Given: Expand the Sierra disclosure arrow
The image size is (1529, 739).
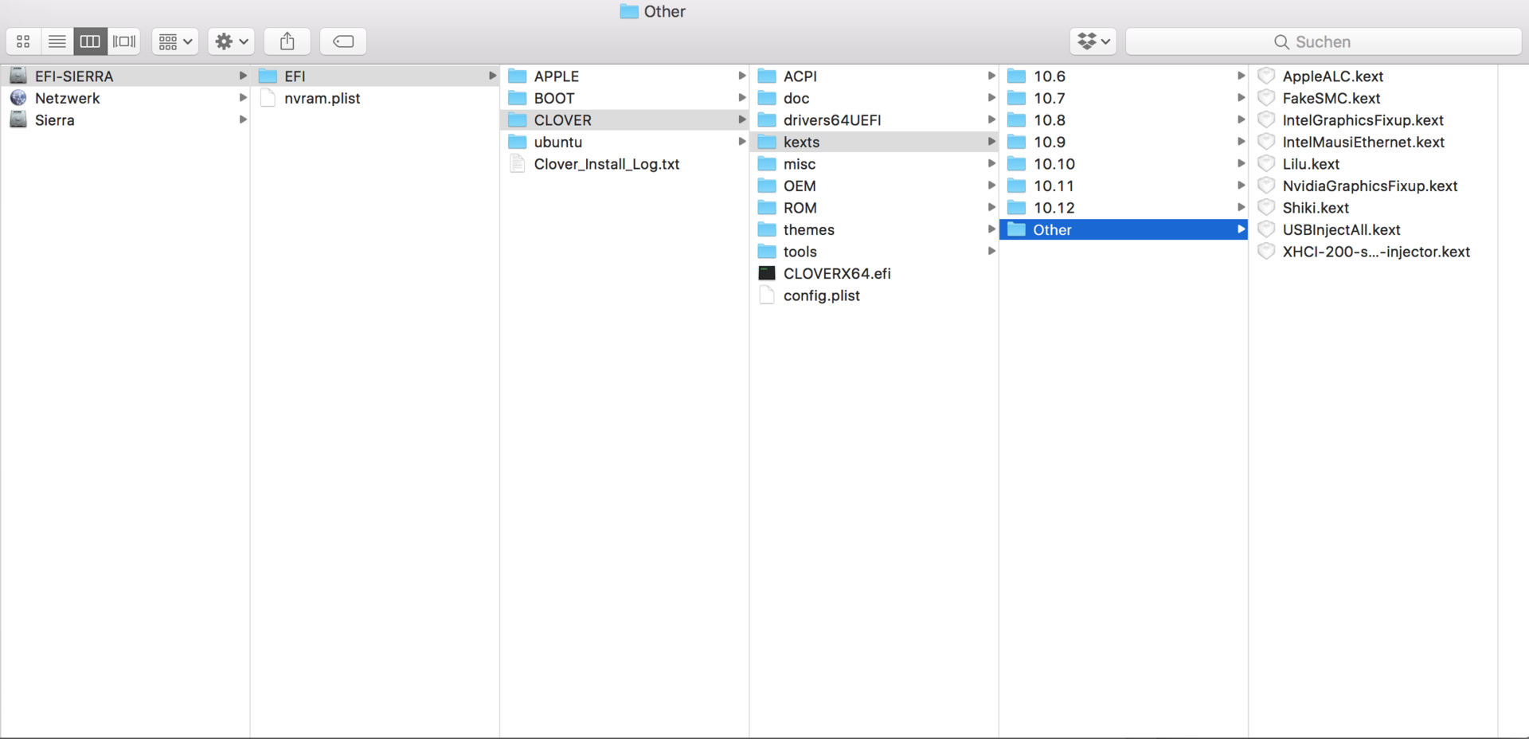Looking at the screenshot, I should 243,119.
